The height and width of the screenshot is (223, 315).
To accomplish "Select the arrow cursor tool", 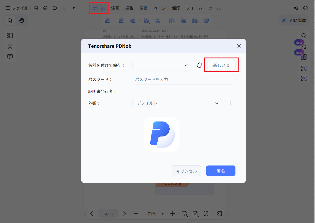I will click(10, 20).
